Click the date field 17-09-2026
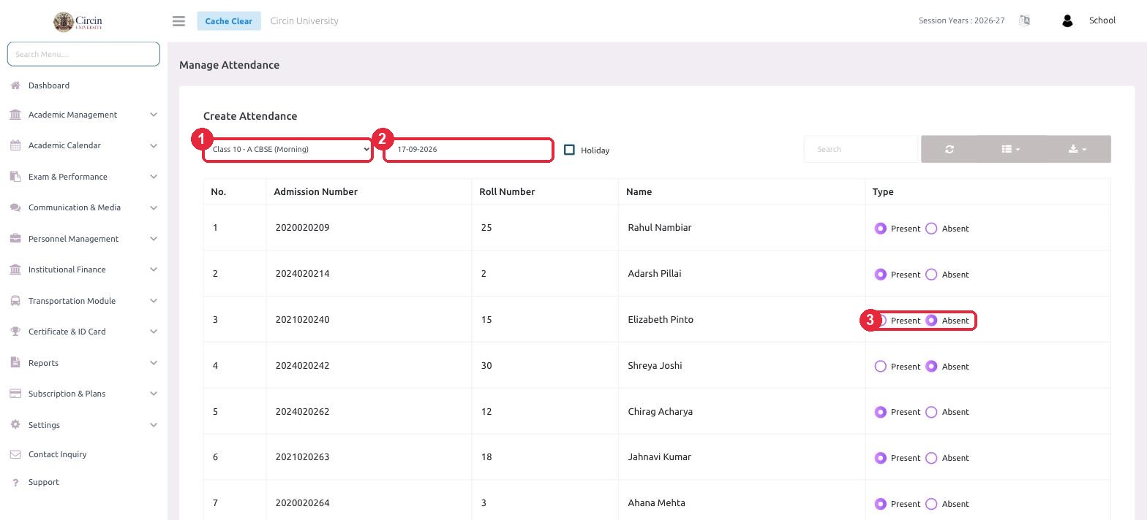 (468, 150)
